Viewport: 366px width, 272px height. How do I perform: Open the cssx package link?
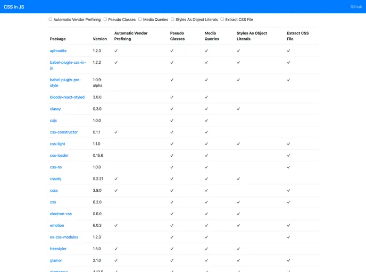coord(54,190)
